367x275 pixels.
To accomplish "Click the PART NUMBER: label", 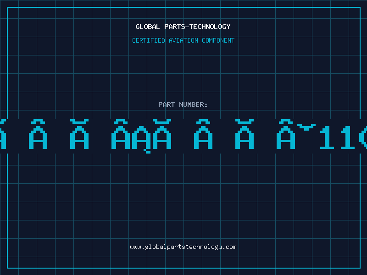I will [183, 104].
